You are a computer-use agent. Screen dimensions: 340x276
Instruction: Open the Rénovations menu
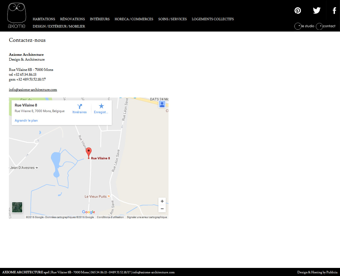point(73,19)
